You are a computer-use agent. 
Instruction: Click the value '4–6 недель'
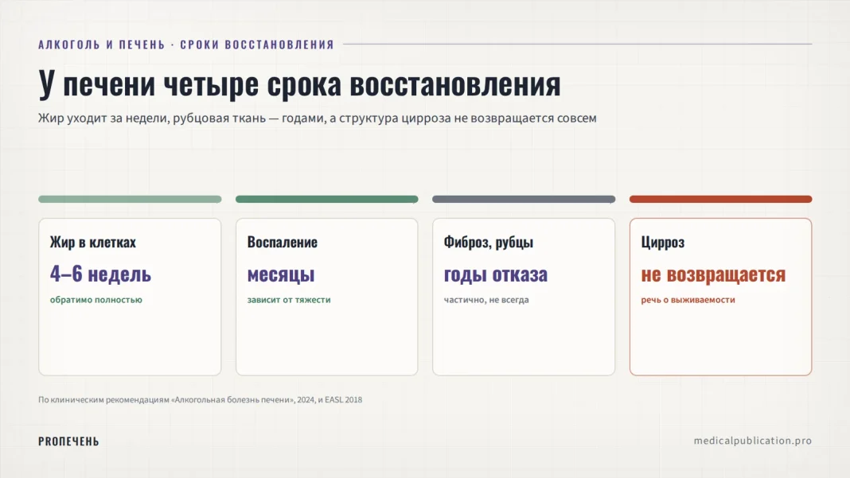100,274
